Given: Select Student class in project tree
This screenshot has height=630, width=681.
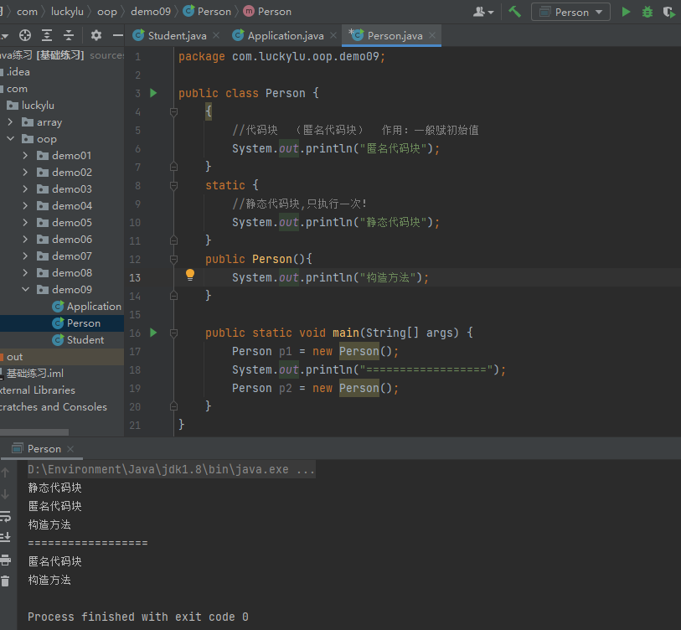Looking at the screenshot, I should coord(85,340).
